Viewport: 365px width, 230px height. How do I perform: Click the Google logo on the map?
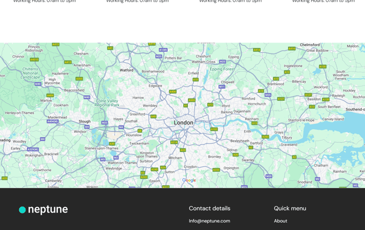tap(189, 180)
